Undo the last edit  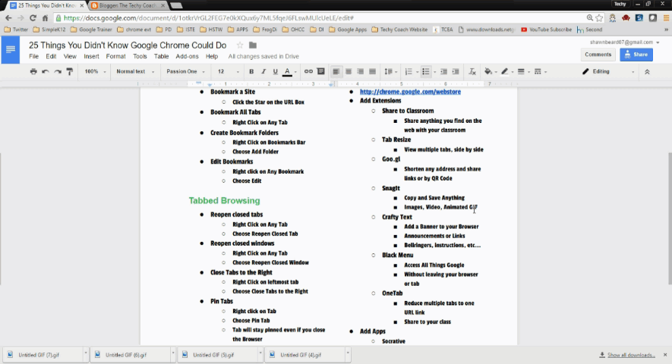(45, 71)
